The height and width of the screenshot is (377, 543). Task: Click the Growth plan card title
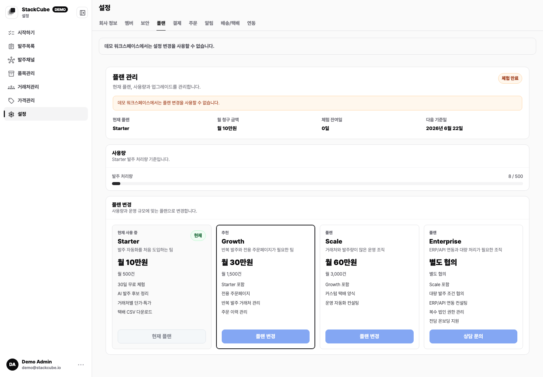(x=233, y=242)
